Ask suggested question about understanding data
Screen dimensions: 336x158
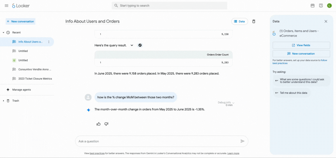[302, 81]
